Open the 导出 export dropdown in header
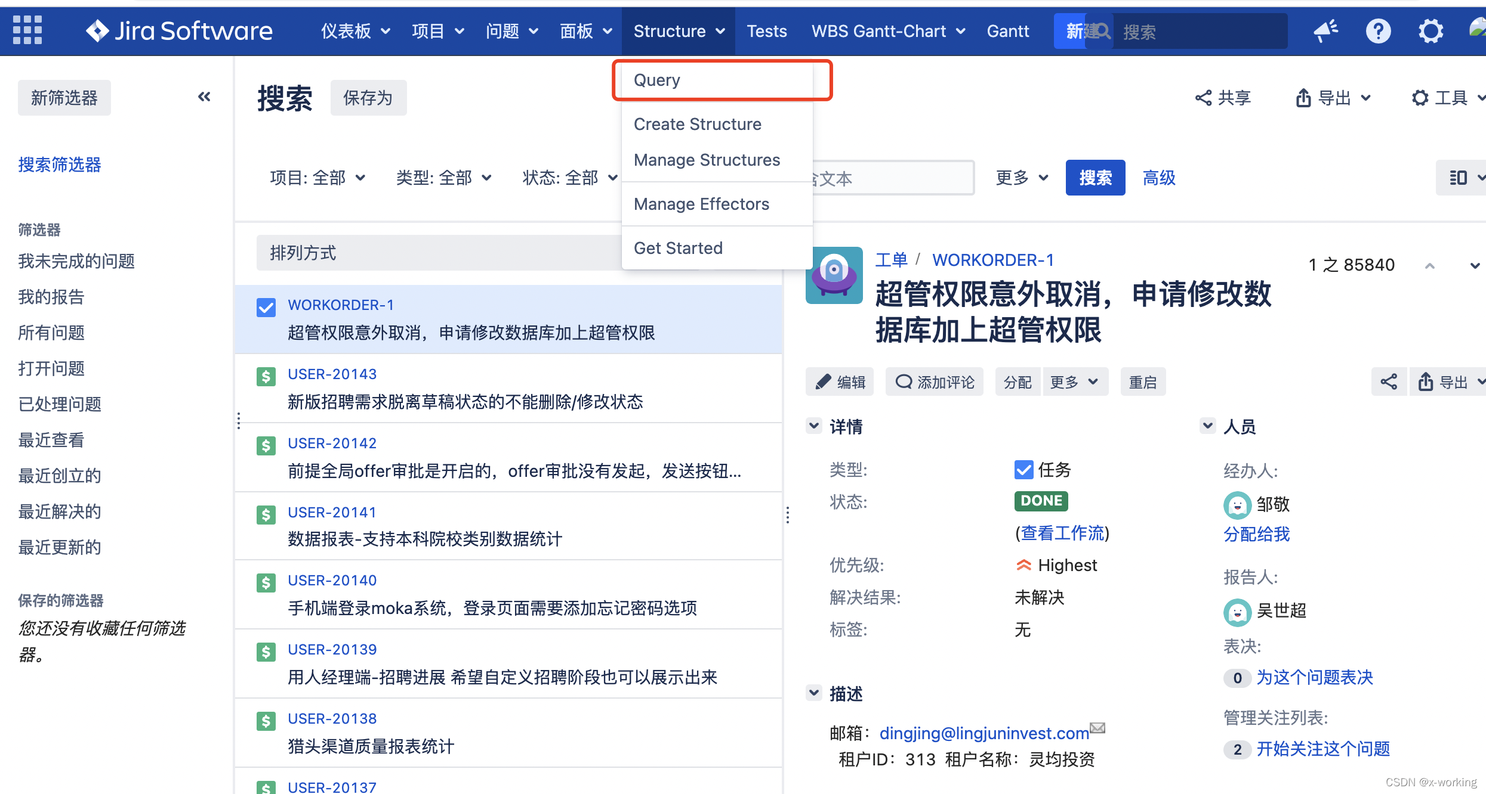 tap(1333, 98)
